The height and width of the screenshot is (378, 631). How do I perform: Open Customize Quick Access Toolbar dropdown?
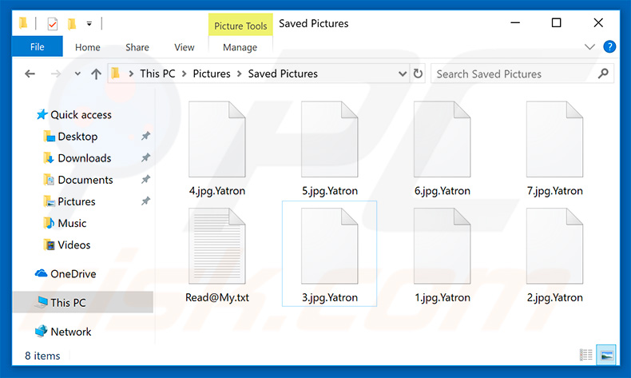[x=89, y=24]
